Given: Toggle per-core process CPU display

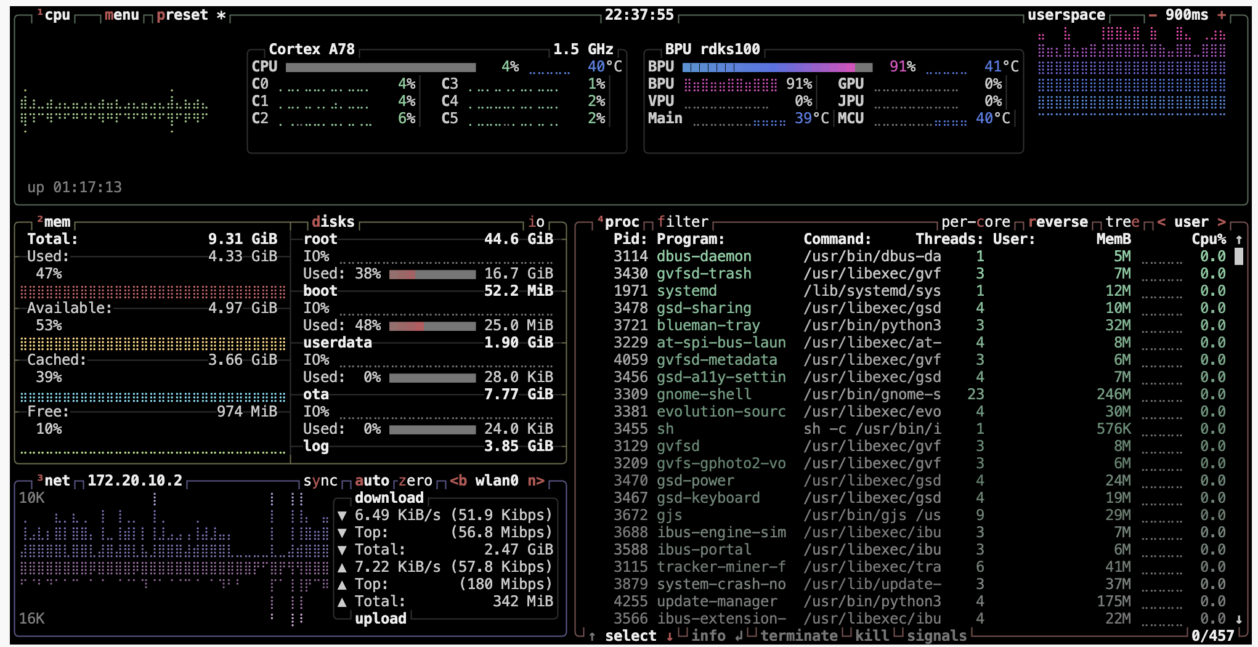Looking at the screenshot, I should tap(975, 222).
